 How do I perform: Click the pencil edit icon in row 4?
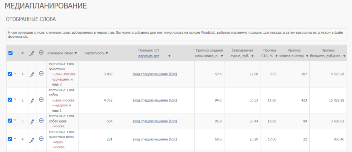point(32,139)
